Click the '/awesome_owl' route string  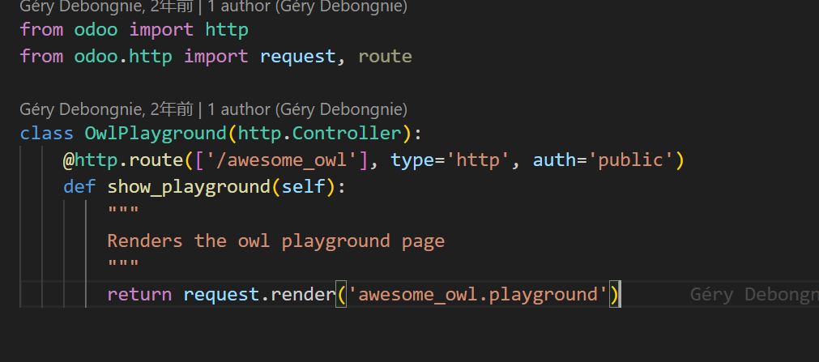pyautogui.click(x=282, y=160)
